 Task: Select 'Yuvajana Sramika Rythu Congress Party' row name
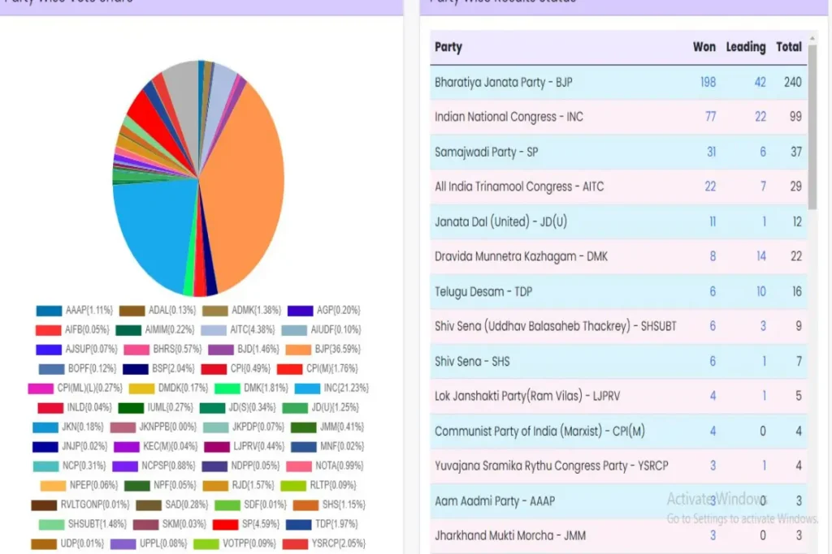(552, 466)
